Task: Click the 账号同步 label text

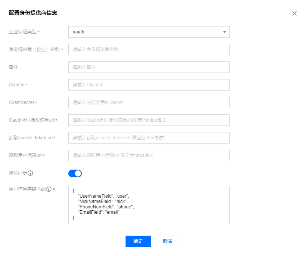Action: [x=18, y=173]
